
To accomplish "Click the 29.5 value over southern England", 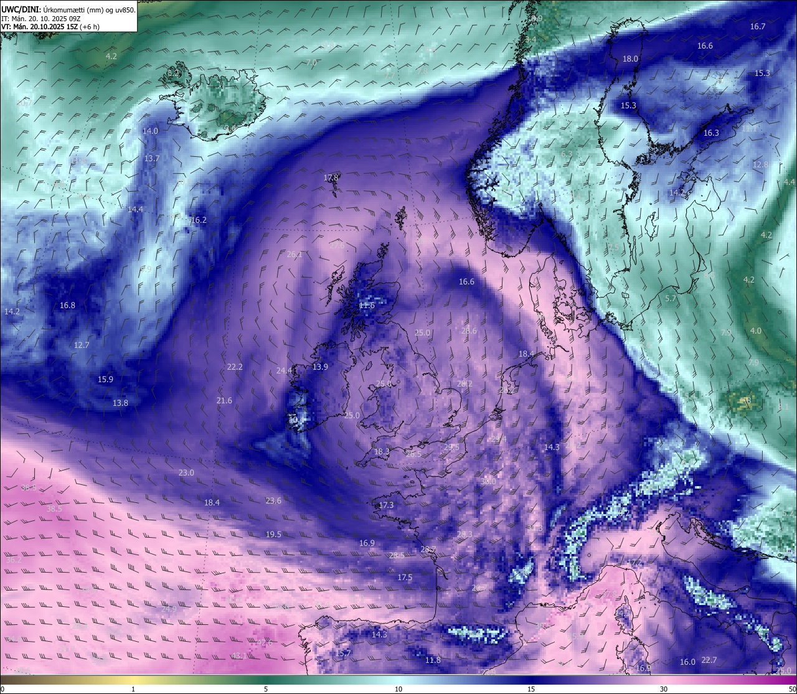I will (451, 447).
